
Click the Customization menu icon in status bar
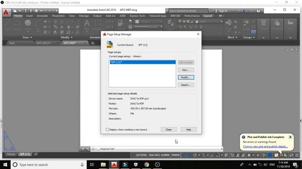click(x=297, y=155)
